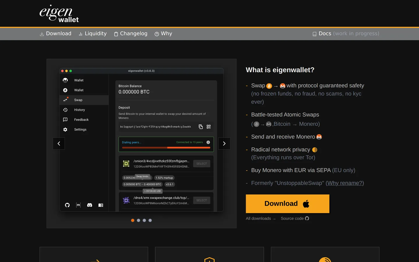Click the book docs icon in sidebar
419x262 pixels.
tap(101, 205)
